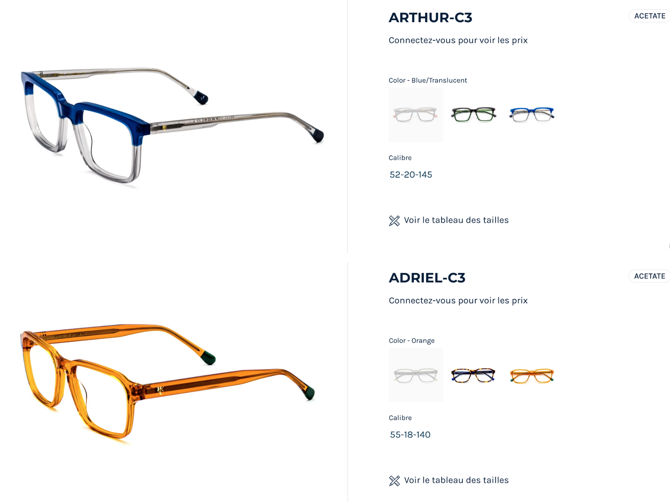670x502 pixels.
Task: Click the orange Adriel glasses main image
Action: coord(167,382)
